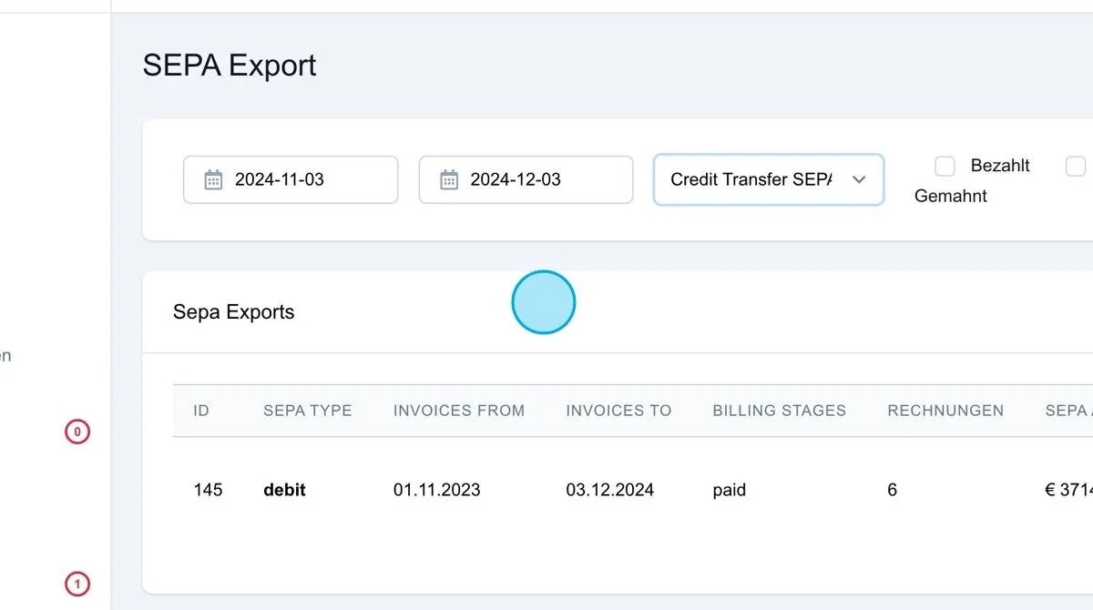
Task: Click the Rechnungen count 6 cell
Action: [x=892, y=490]
